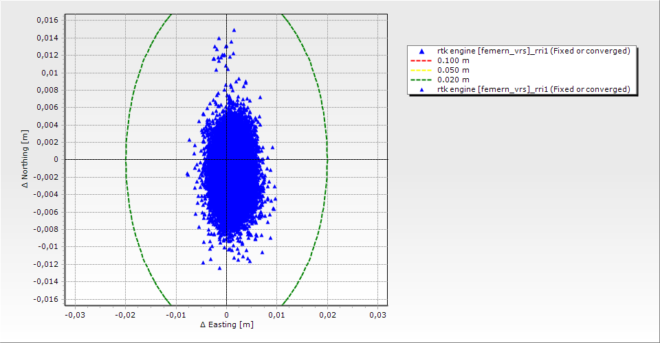Click the first rtk engine legend text
660x343 pixels.
point(533,51)
